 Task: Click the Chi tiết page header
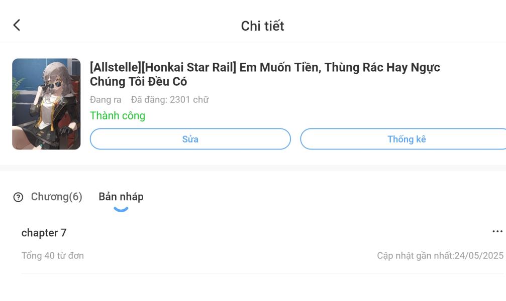262,26
